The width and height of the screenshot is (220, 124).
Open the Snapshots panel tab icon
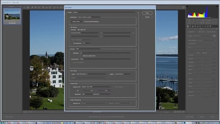tap(210, 26)
